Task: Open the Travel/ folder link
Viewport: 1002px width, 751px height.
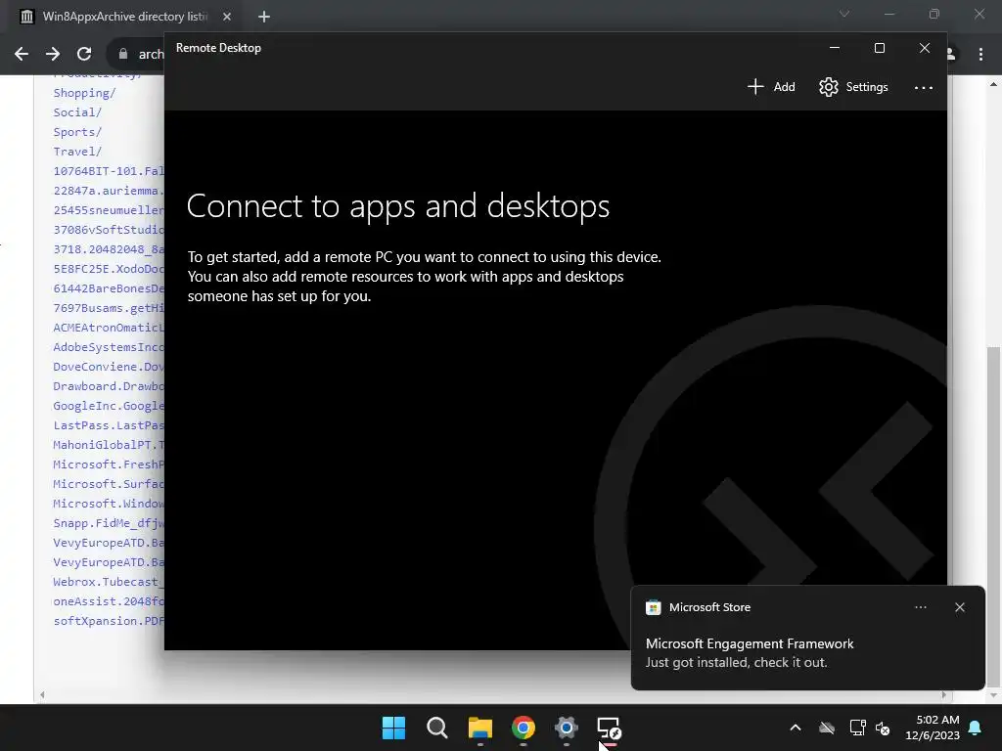Action: pyautogui.click(x=77, y=152)
